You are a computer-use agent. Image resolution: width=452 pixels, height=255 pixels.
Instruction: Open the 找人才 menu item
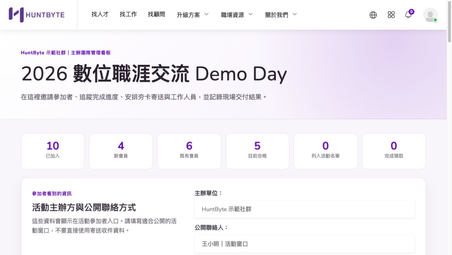tap(100, 14)
